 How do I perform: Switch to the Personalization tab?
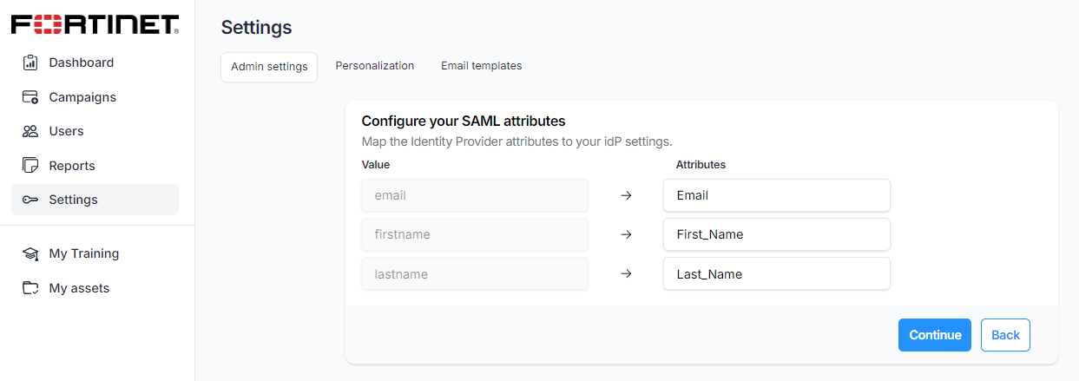(x=374, y=66)
